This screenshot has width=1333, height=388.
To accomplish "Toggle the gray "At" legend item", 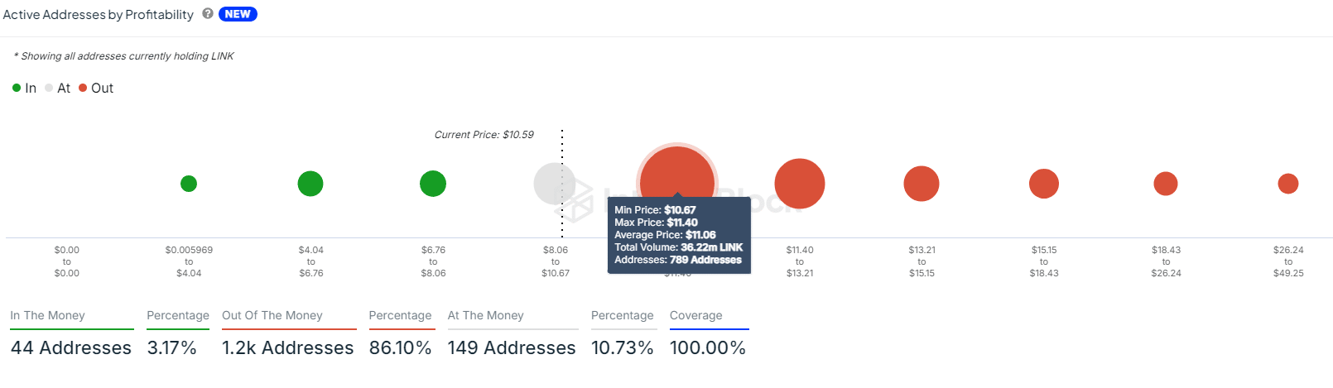I will [x=58, y=89].
